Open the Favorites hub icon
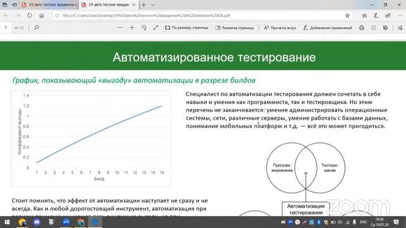 pyautogui.click(x=365, y=15)
